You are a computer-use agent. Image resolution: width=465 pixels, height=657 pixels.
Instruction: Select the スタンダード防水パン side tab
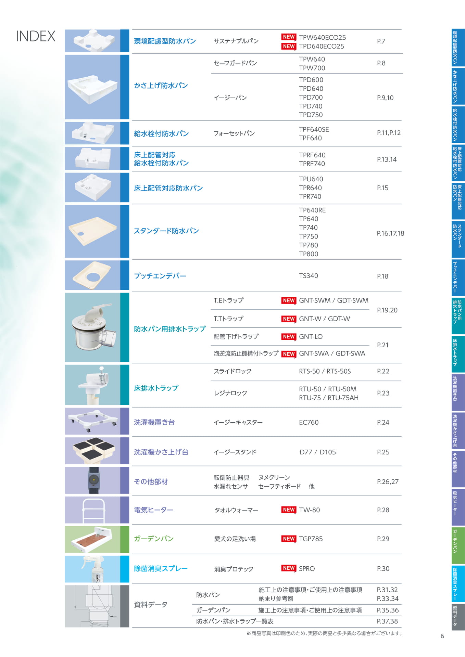[x=458, y=239]
